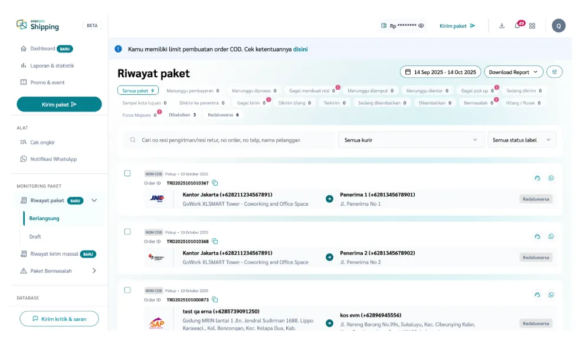This screenshot has height=343, width=580.
Task: Open the Semua kurir dropdown
Action: (411, 140)
